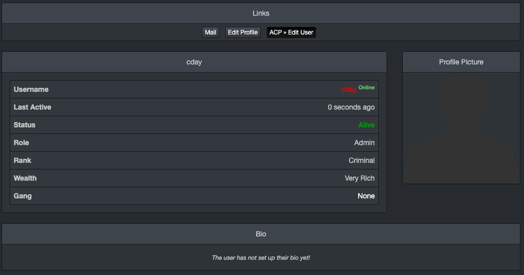524x275 pixels.
Task: Select the profile picture silhouette image
Action: (x=461, y=127)
